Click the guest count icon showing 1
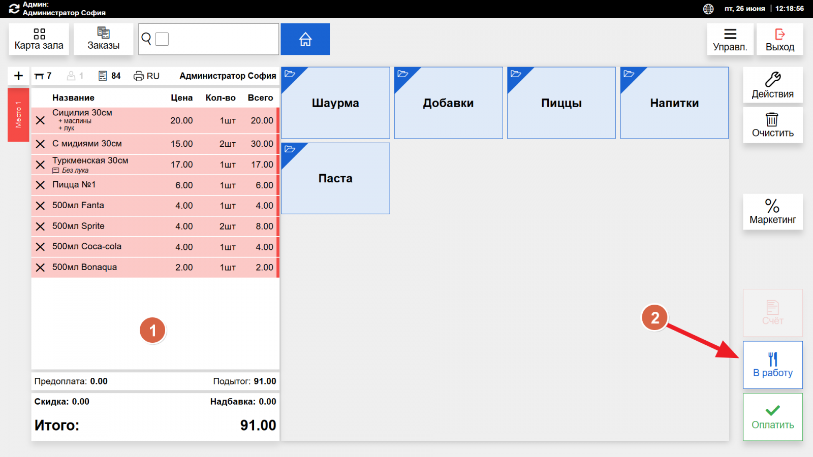The image size is (813, 457). 75,76
